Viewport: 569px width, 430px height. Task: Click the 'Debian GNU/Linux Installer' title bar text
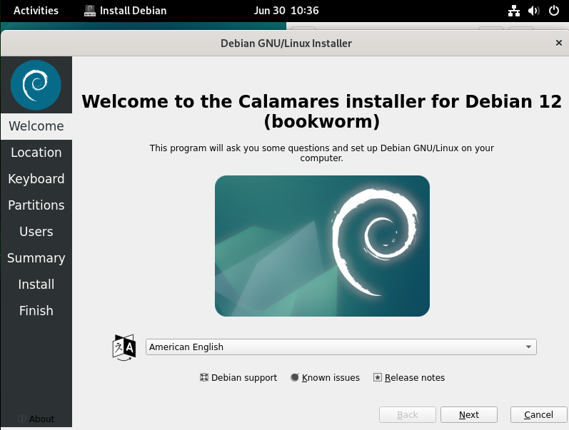[286, 43]
